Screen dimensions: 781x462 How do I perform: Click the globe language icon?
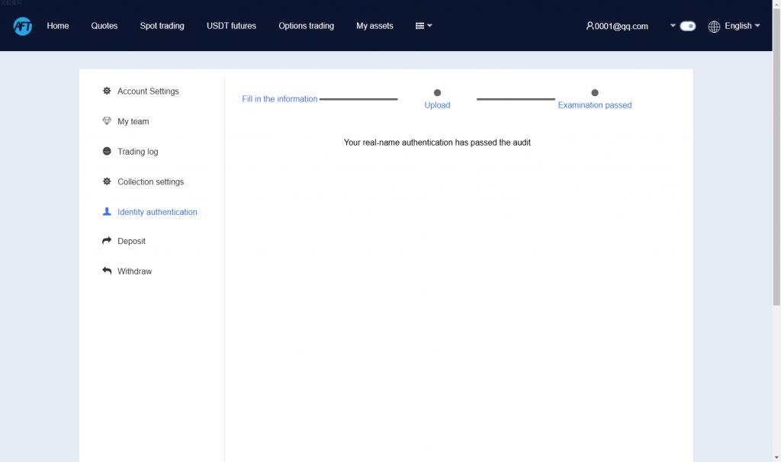(714, 27)
